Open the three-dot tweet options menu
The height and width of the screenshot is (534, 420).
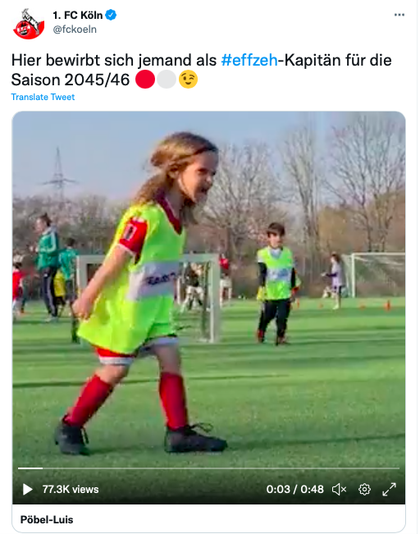399,15
